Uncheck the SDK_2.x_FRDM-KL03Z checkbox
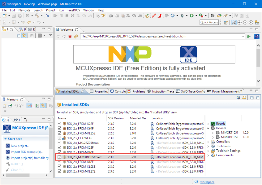Screen dimensions: 262x185 tap(59, 166)
